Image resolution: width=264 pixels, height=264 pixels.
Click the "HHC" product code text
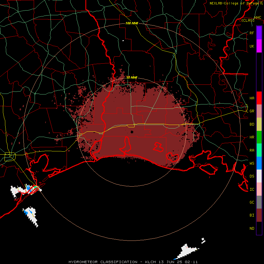(258, 18)
